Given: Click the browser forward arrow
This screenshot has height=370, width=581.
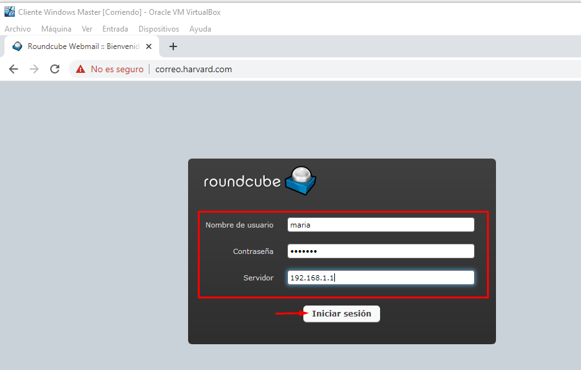Looking at the screenshot, I should (34, 69).
